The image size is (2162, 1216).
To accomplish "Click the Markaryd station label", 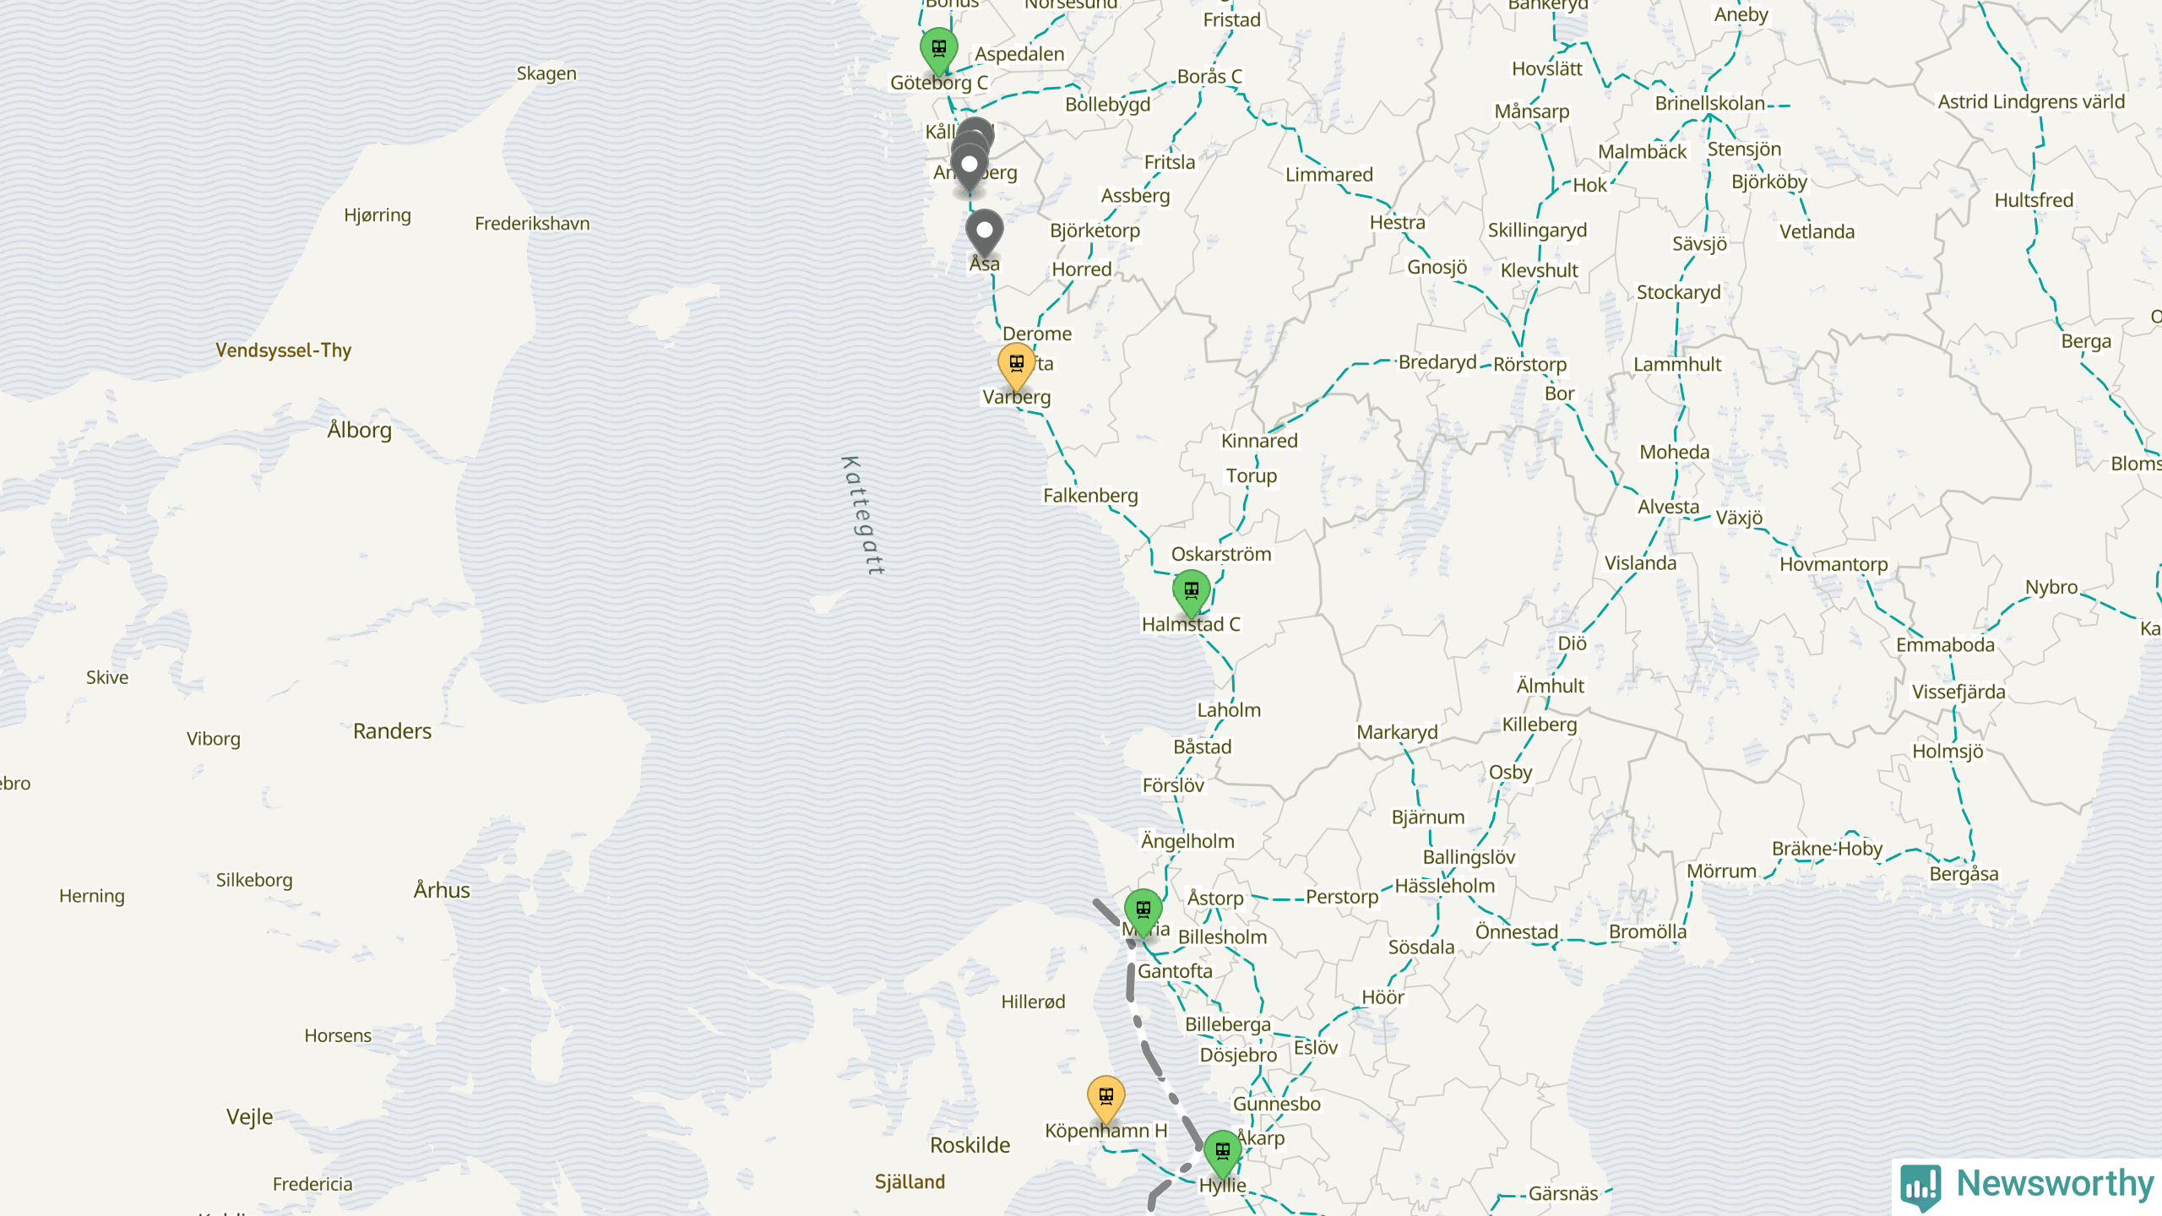I will [x=1397, y=732].
